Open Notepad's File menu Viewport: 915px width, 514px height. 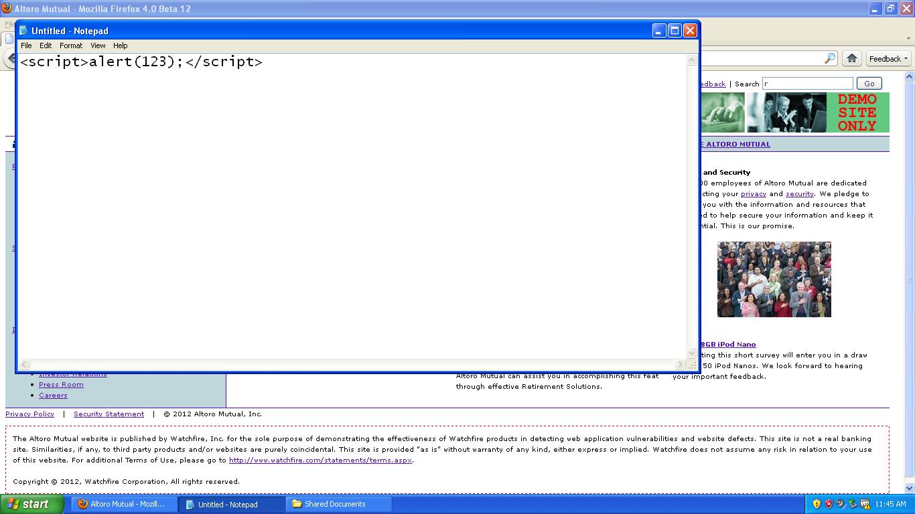26,46
